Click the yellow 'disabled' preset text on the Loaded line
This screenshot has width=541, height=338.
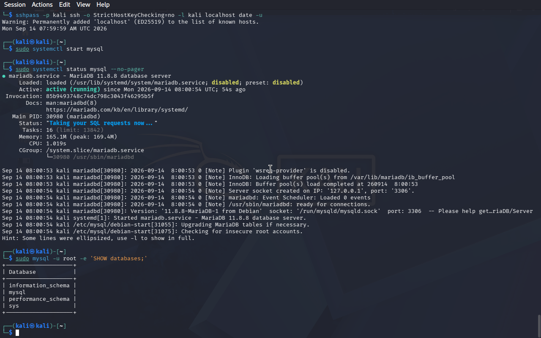(x=286, y=82)
